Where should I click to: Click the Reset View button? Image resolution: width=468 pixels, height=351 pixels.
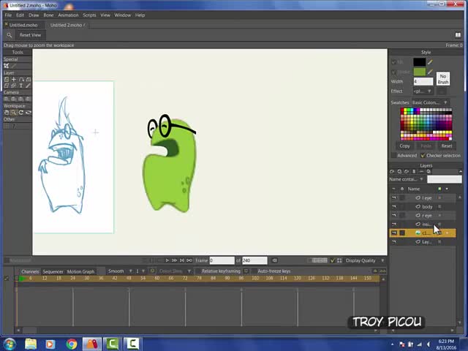30,35
